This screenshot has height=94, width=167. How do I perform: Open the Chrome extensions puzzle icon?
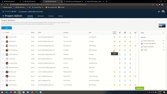[x=159, y=5]
